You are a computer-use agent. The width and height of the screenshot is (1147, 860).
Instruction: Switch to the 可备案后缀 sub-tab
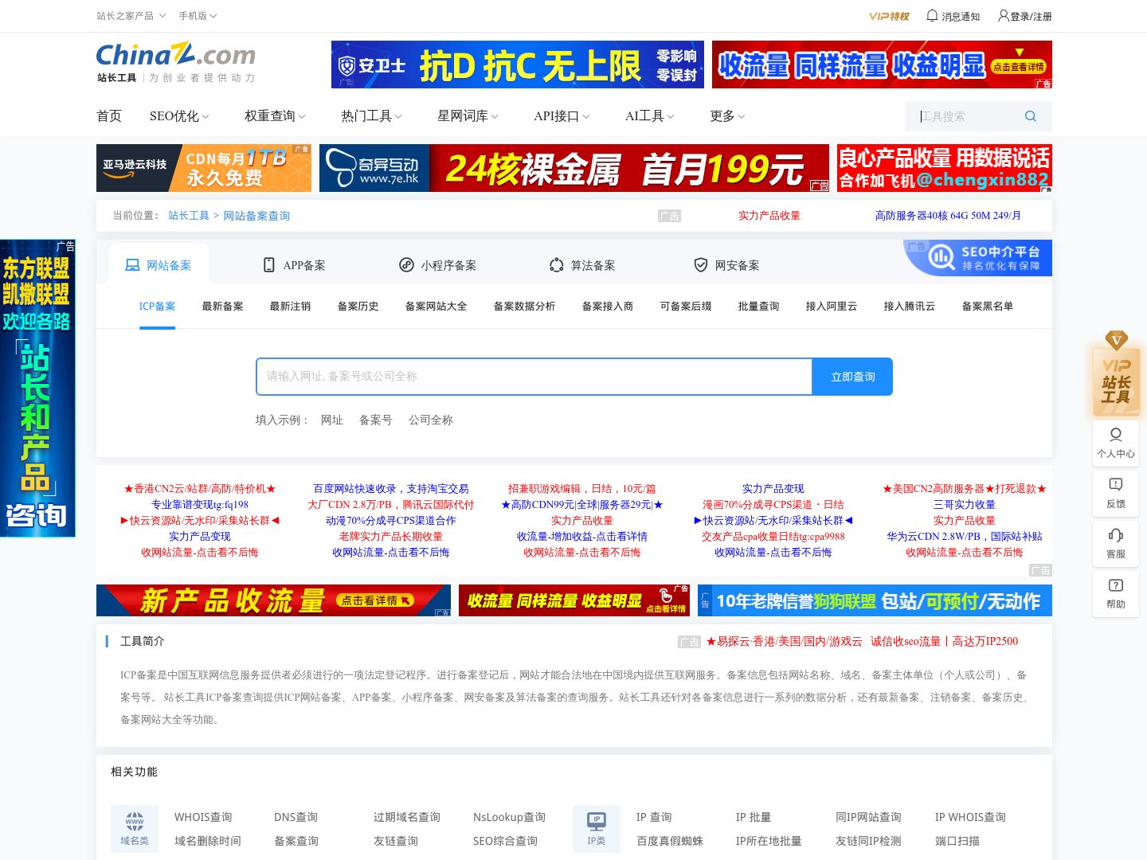[x=685, y=307]
